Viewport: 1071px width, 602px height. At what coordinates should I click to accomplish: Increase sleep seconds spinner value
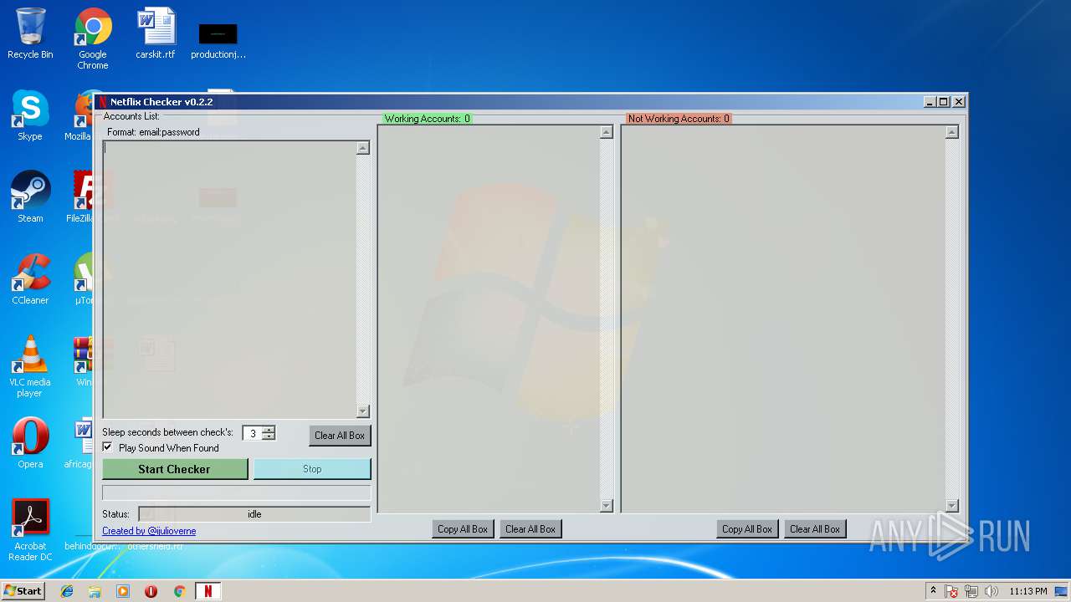pyautogui.click(x=268, y=430)
